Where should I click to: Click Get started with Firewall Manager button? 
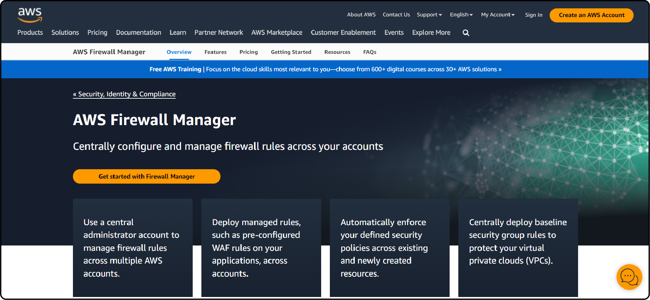[147, 176]
